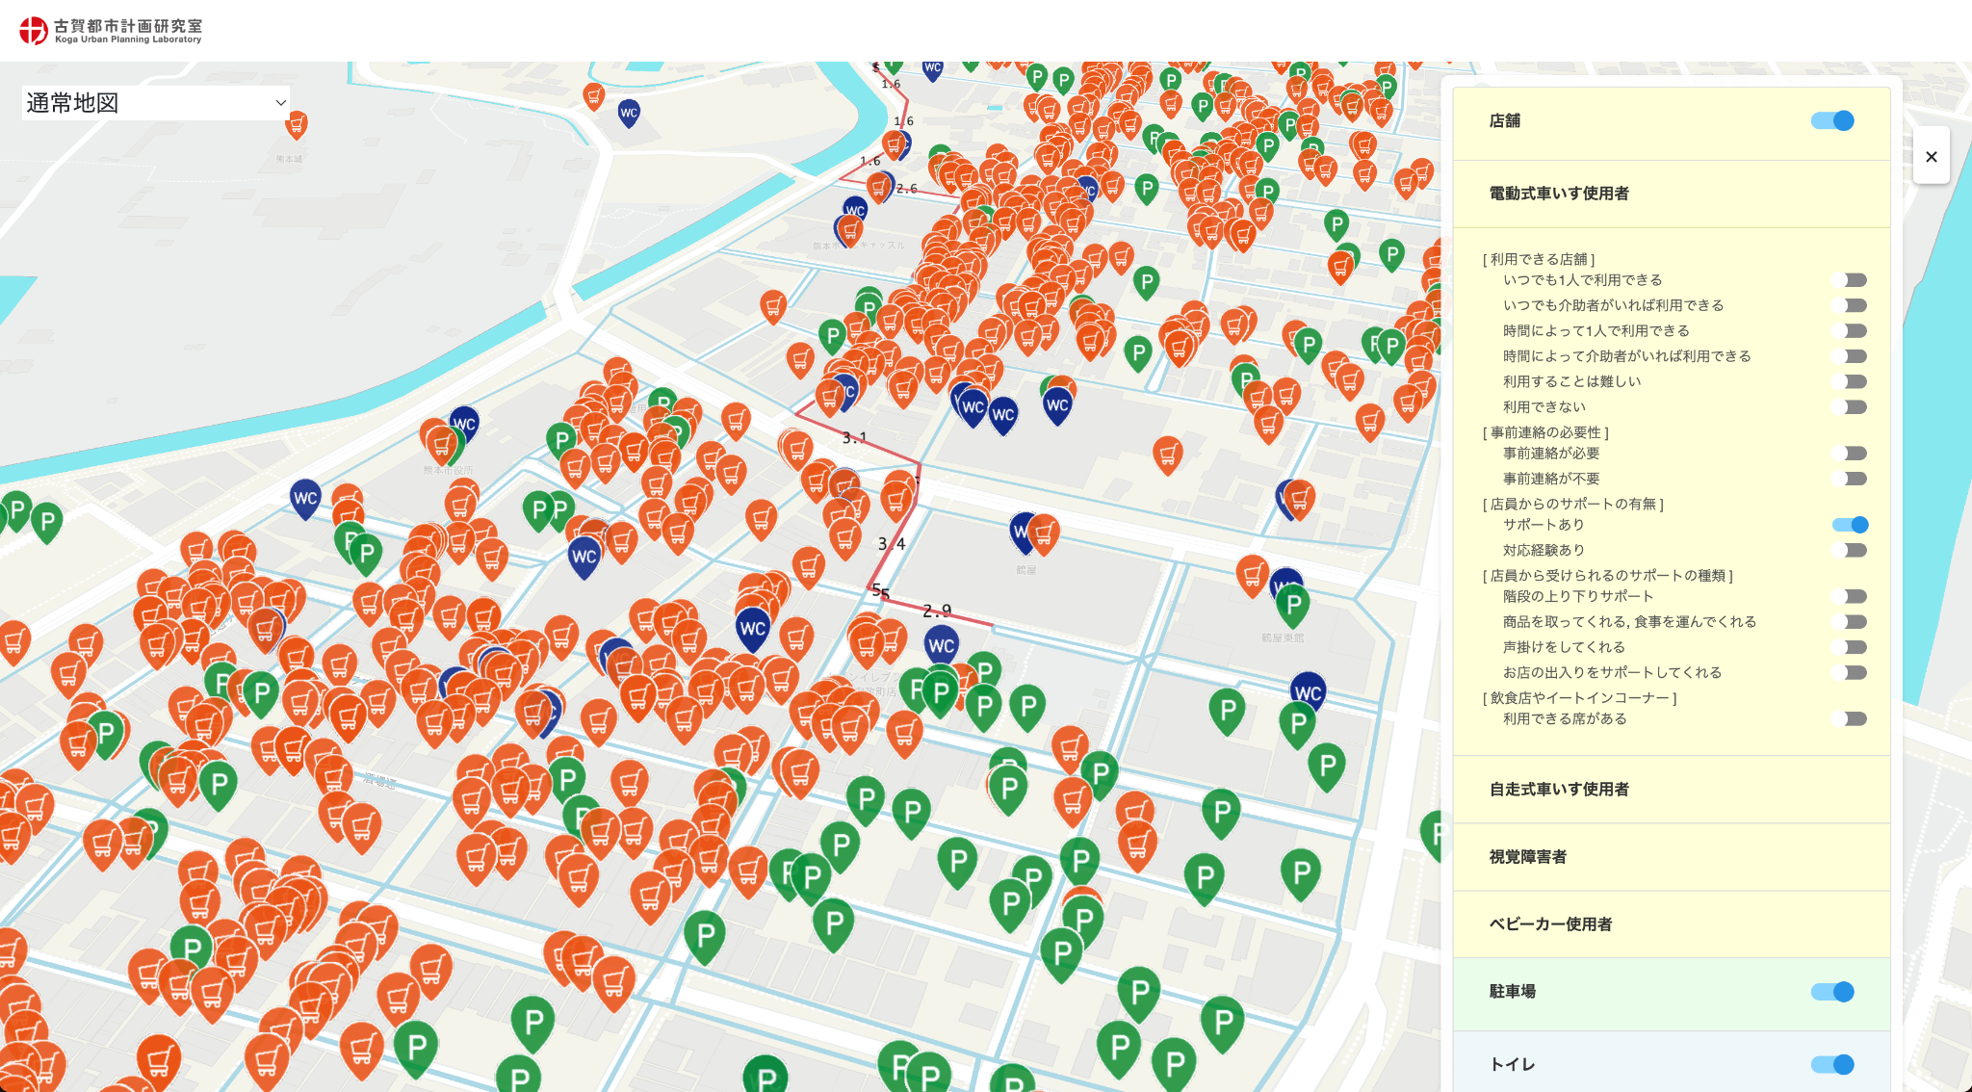
Task: Click route segment labeled 3.1
Action: pyautogui.click(x=854, y=437)
